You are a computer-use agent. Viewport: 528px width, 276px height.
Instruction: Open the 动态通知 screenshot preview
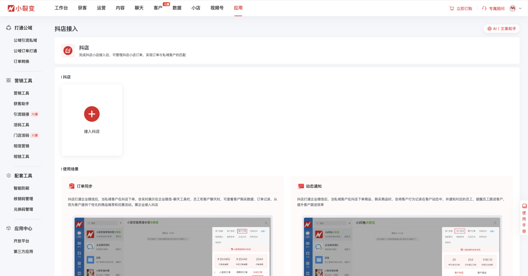click(x=402, y=246)
